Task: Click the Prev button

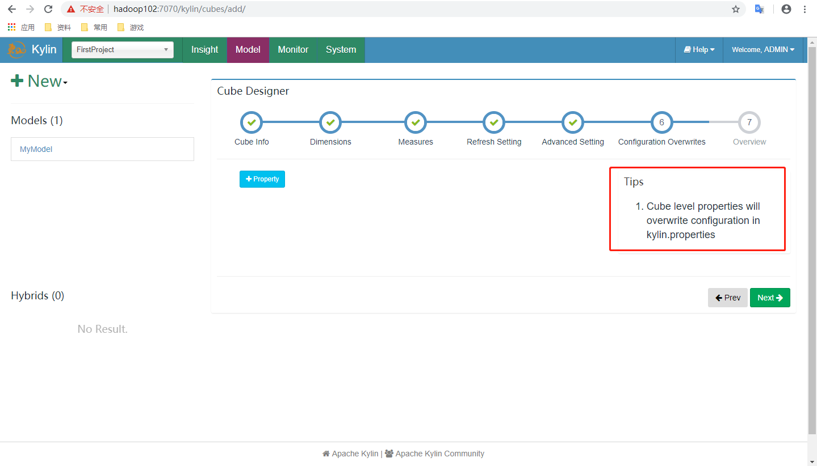Action: point(728,298)
